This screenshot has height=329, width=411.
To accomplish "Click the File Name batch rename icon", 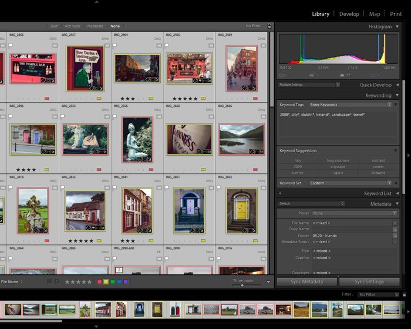I will pos(395,223).
